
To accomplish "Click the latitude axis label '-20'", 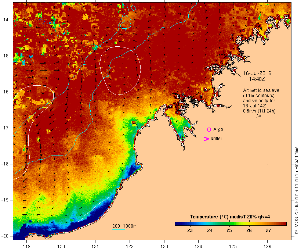I will click(x=4, y=236).
